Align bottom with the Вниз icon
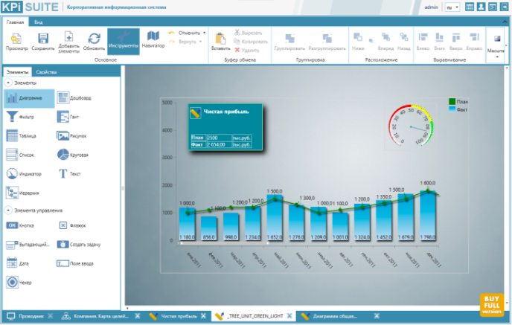512x325 pixels. coord(439,42)
